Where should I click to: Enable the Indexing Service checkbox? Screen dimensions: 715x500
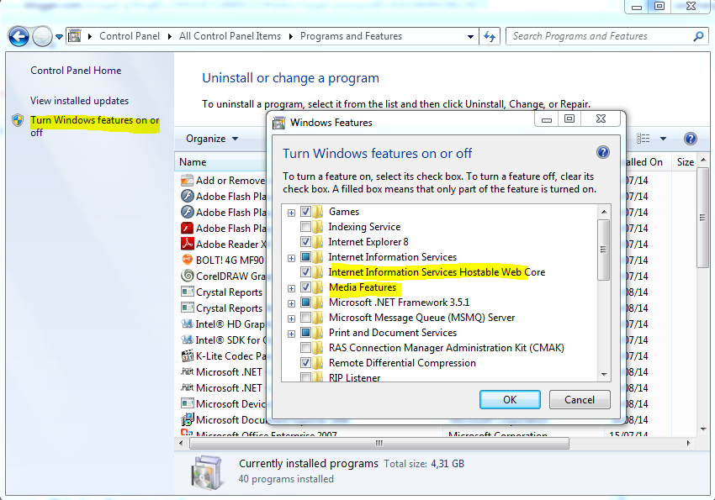305,227
